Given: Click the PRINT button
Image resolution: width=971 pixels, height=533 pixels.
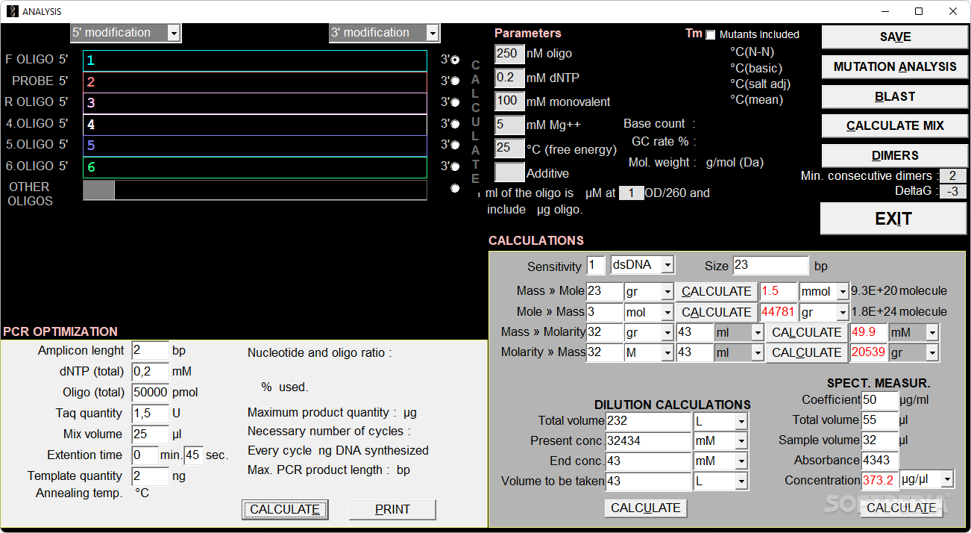Looking at the screenshot, I should [392, 509].
